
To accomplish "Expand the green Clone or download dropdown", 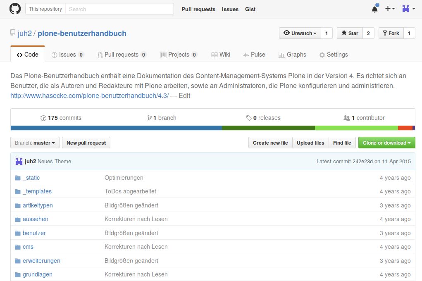I will point(386,143).
